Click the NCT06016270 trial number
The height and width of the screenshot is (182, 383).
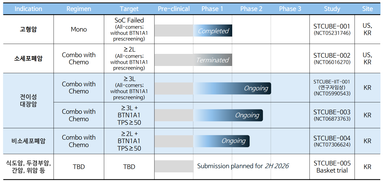[332, 62]
